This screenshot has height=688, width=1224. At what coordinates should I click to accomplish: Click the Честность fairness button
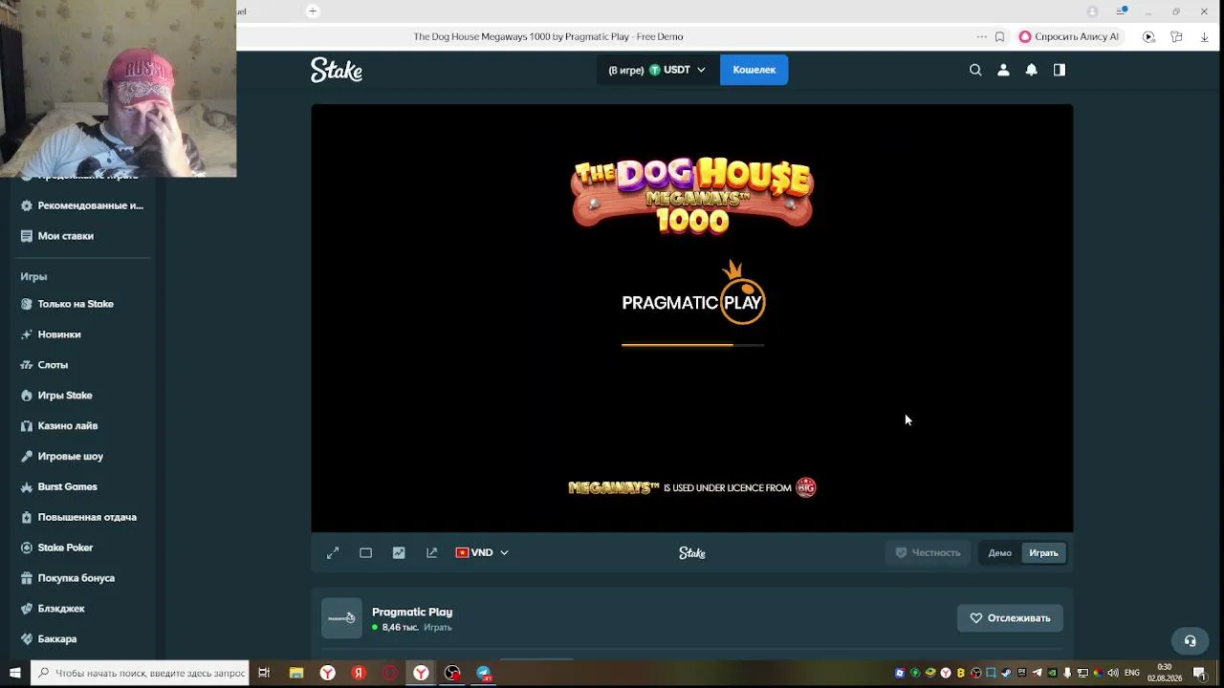928,552
